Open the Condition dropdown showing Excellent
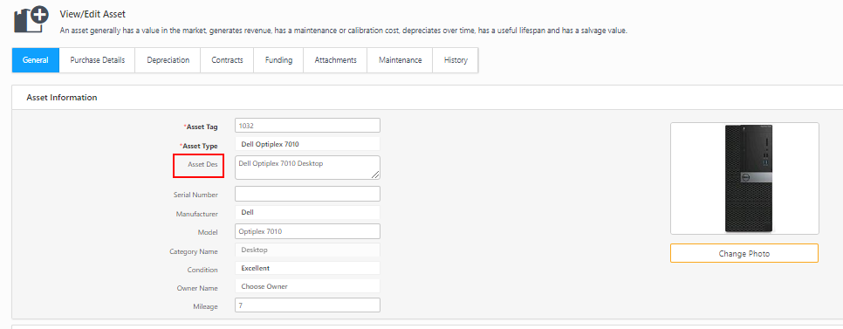 click(x=307, y=268)
